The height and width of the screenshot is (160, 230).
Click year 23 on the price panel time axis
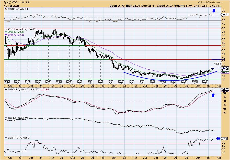[124, 86]
